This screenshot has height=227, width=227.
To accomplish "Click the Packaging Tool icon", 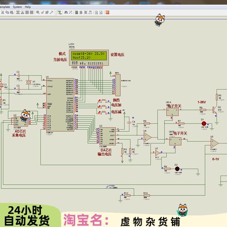I will pyautogui.click(x=47, y=12).
